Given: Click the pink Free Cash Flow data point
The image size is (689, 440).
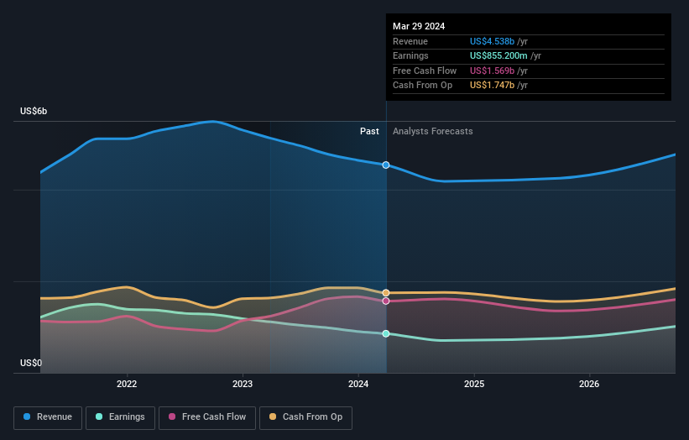Looking at the screenshot, I should [x=386, y=301].
